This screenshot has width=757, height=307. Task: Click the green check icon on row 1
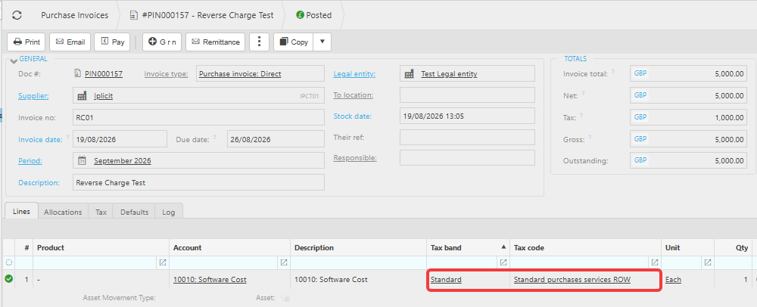coord(8,278)
